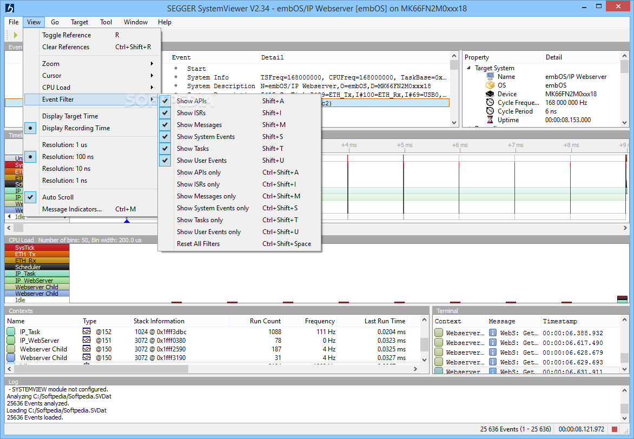634x439 pixels.
Task: Disable Auto Scroll option
Action: click(30, 197)
